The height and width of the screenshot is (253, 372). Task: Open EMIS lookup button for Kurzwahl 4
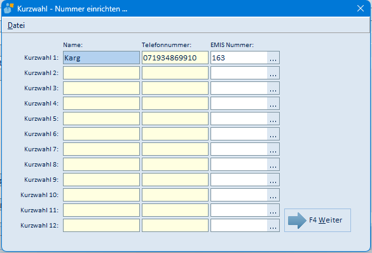click(x=273, y=104)
